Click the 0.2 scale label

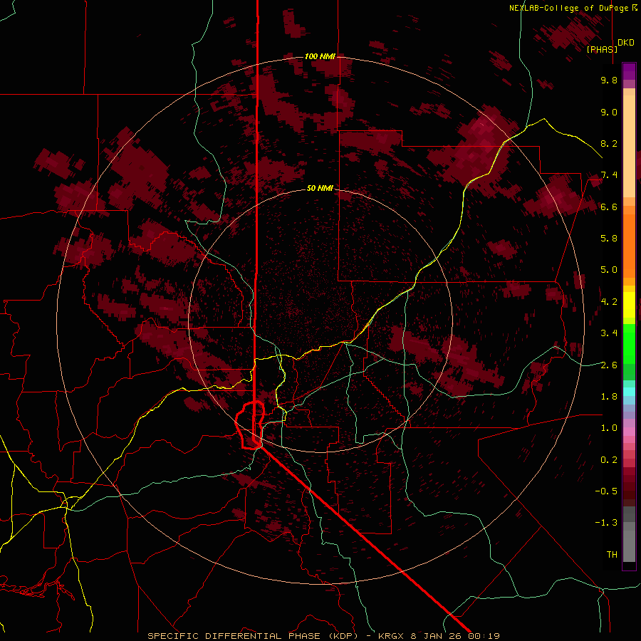tap(609, 460)
